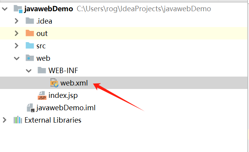This screenshot has height=152, width=249.
Task: Click the javawebDemo.iml file icon
Action: pos(31,108)
